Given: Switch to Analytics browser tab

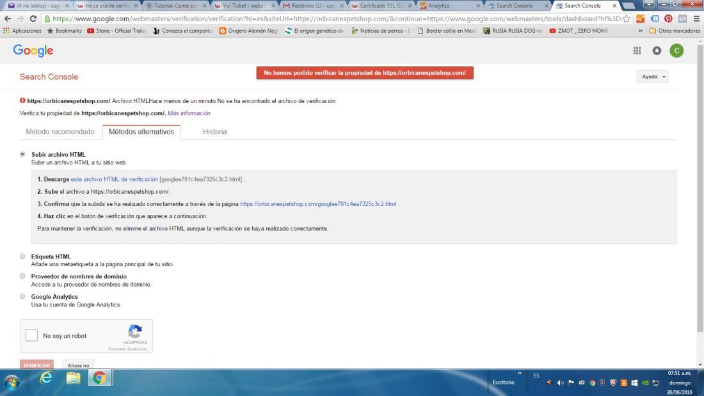Looking at the screenshot, I should [450, 6].
